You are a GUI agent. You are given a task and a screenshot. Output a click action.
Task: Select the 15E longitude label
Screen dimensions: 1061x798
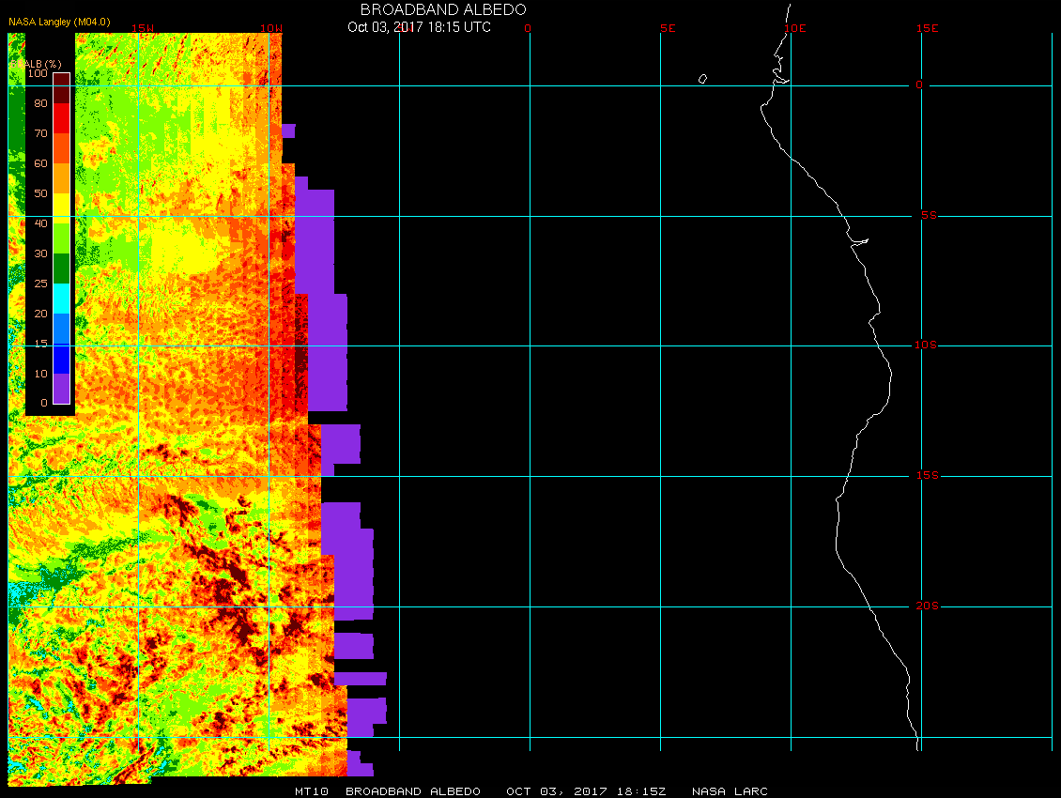(x=928, y=28)
